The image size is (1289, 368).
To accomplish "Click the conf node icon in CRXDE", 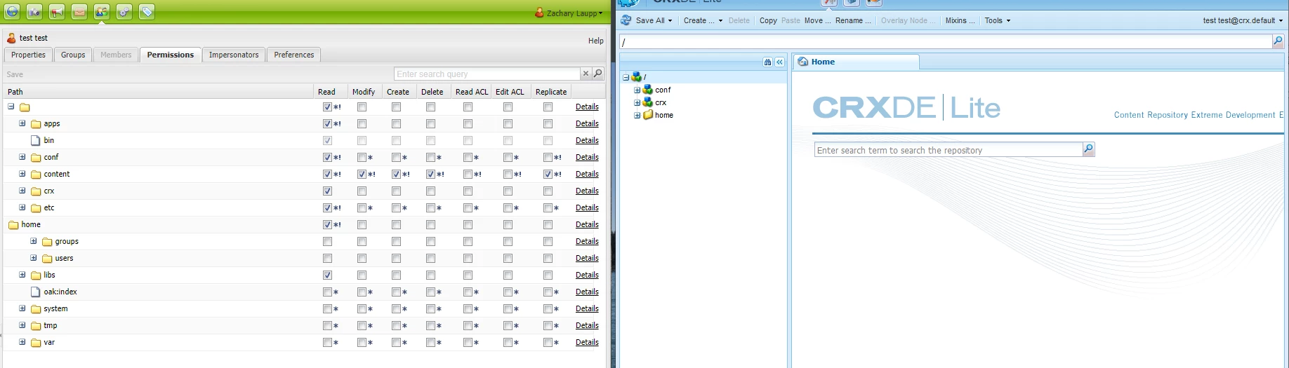I will click(648, 90).
